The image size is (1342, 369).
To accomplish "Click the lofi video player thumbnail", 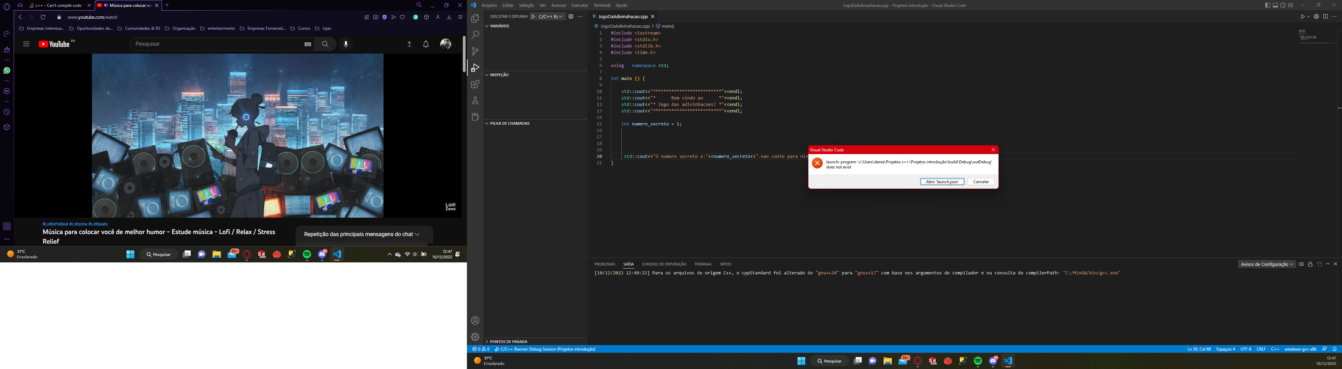I will coord(238,136).
